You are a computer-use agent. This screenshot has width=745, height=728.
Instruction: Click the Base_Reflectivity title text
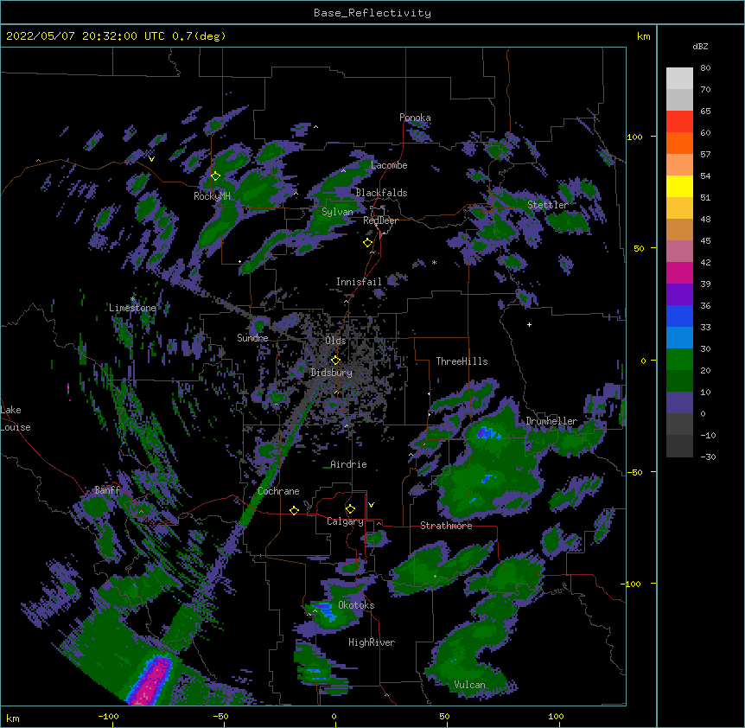pos(372,13)
